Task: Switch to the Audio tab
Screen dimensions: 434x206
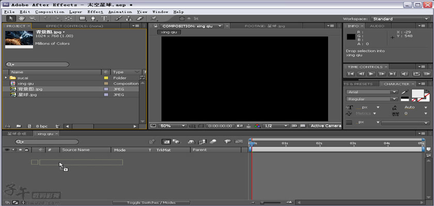Action: pos(377,26)
